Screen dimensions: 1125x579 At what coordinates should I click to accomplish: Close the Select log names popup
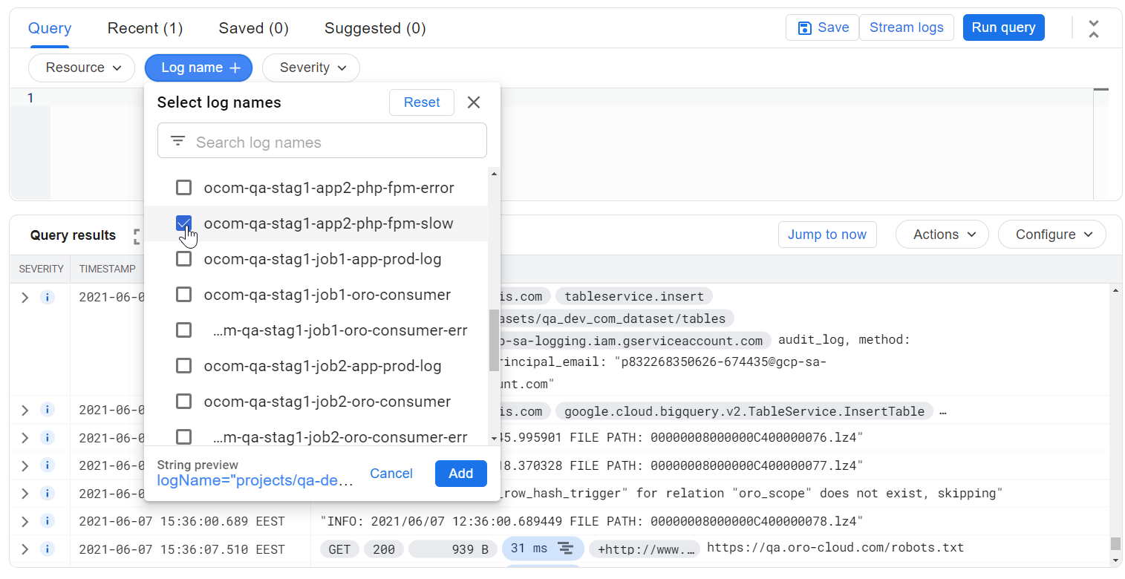474,102
